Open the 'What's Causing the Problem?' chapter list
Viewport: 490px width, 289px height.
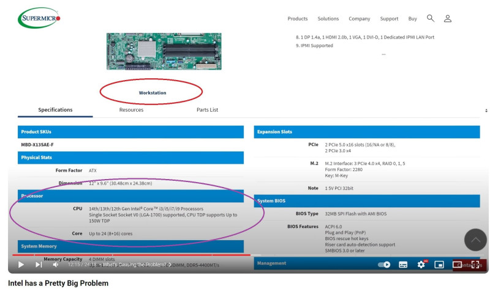tap(137, 265)
